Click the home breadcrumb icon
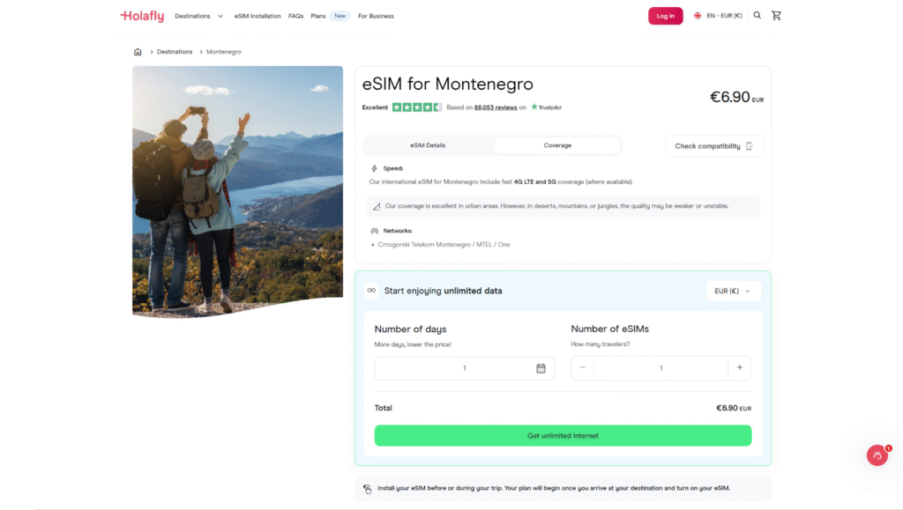The width and height of the screenshot is (903, 510). [138, 51]
